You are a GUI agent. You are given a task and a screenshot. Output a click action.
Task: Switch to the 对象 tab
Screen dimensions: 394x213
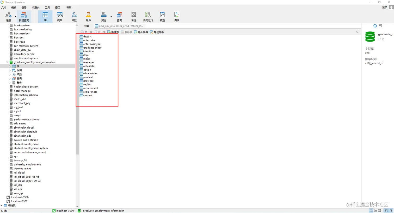87,26
